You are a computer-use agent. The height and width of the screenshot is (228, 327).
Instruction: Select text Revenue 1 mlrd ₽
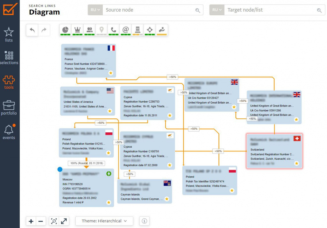73,202
